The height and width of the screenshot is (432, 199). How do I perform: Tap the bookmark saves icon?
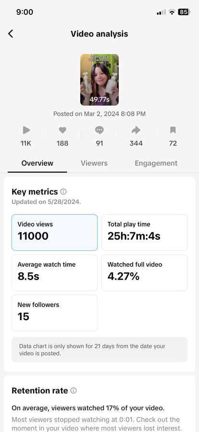pyautogui.click(x=173, y=130)
